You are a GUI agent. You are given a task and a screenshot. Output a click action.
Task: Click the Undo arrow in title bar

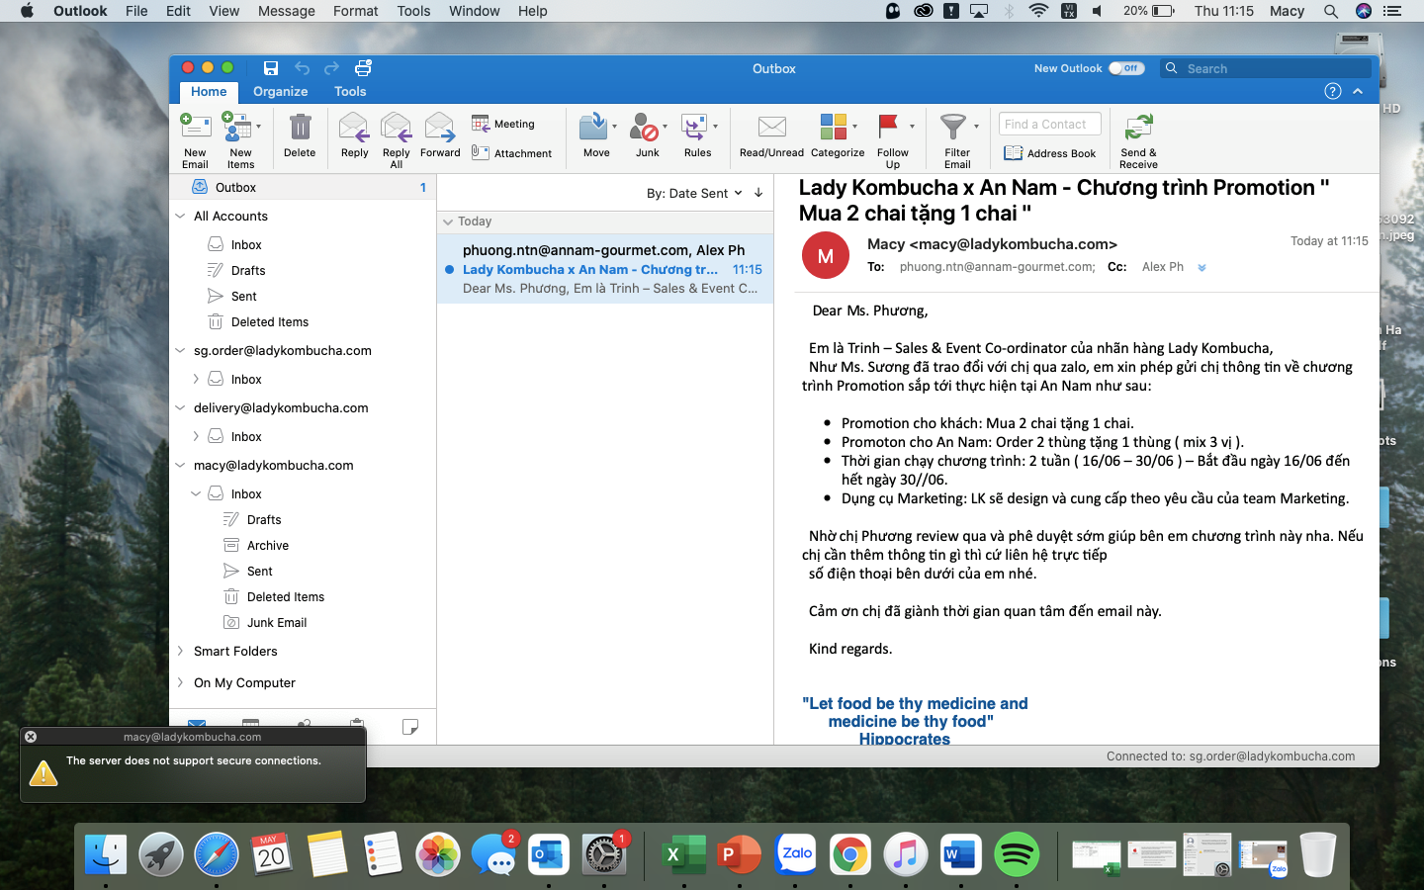coord(302,68)
